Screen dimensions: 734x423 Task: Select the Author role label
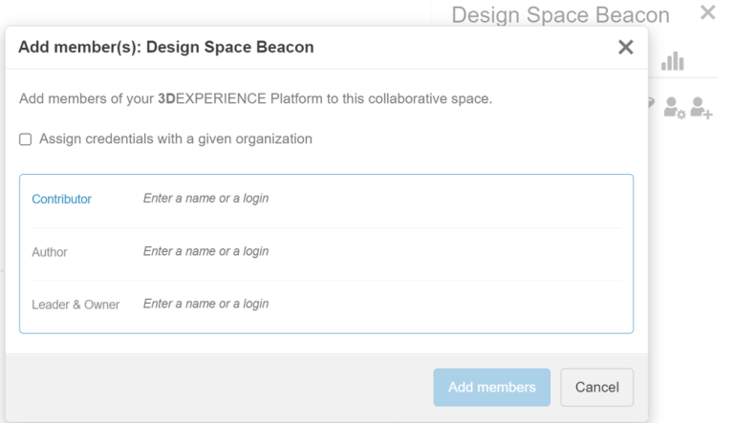[x=50, y=252]
